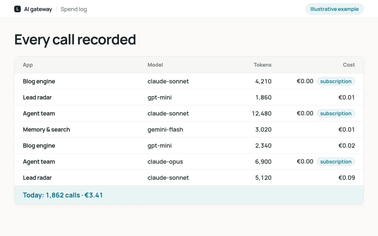Select Lead radar in the gpt-mini row

click(37, 97)
